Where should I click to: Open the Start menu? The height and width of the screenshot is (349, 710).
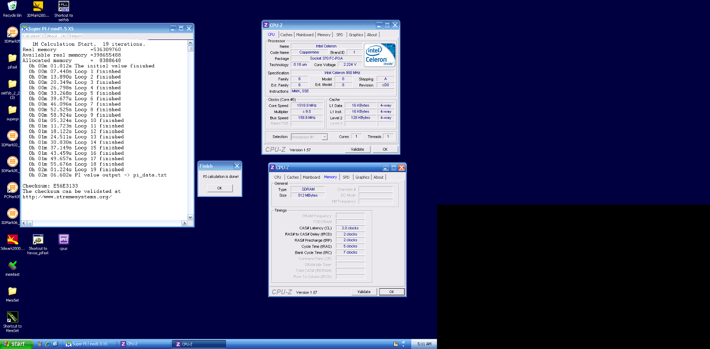(x=16, y=344)
